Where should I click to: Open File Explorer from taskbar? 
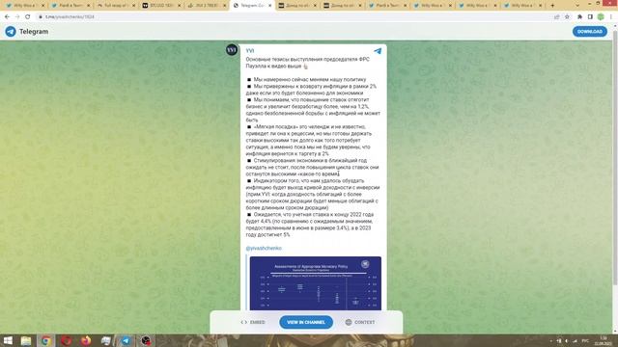pyautogui.click(x=26, y=340)
